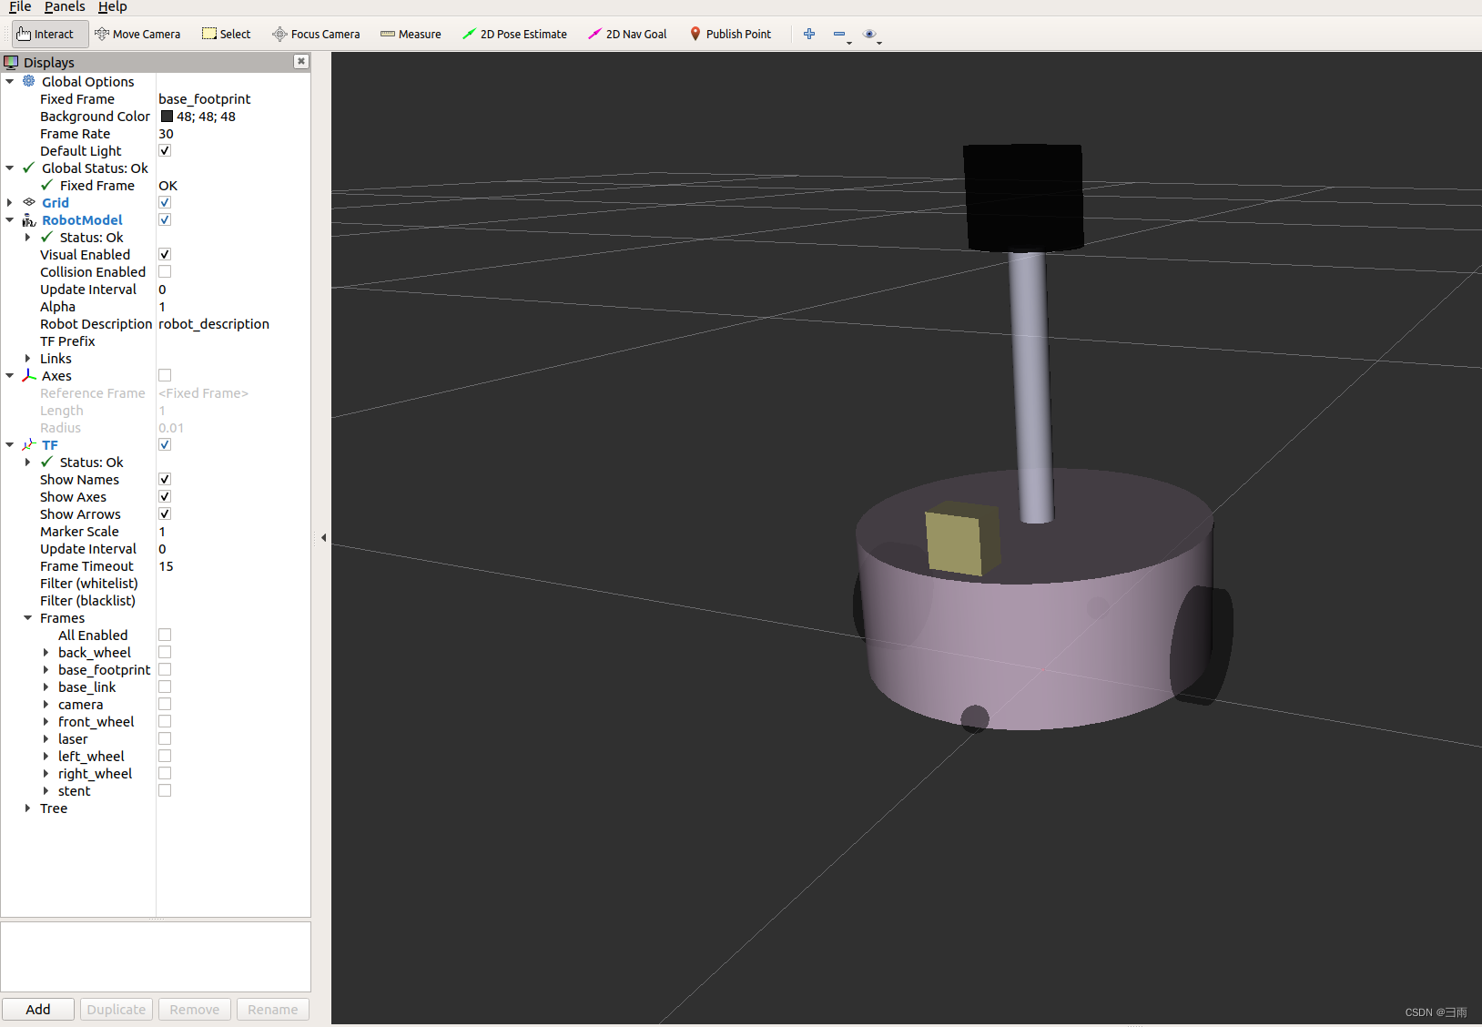
Task: Enable the base_link frame checkbox
Action: click(165, 686)
